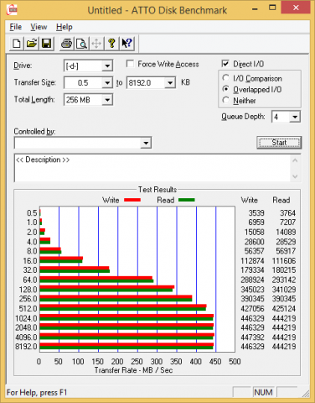
Task: Start the benchmark with the Start button
Action: click(279, 143)
